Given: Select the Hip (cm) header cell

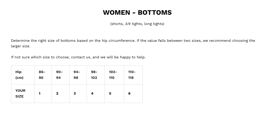Looking at the screenshot, I should pyautogui.click(x=23, y=75).
